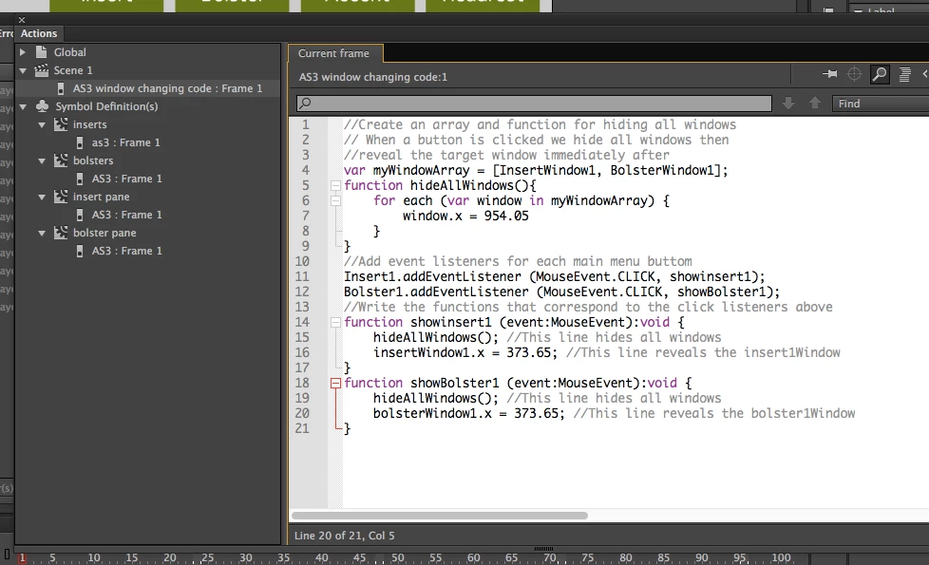Jump to previous search result arrow
This screenshot has height=565, width=929.
(x=815, y=104)
